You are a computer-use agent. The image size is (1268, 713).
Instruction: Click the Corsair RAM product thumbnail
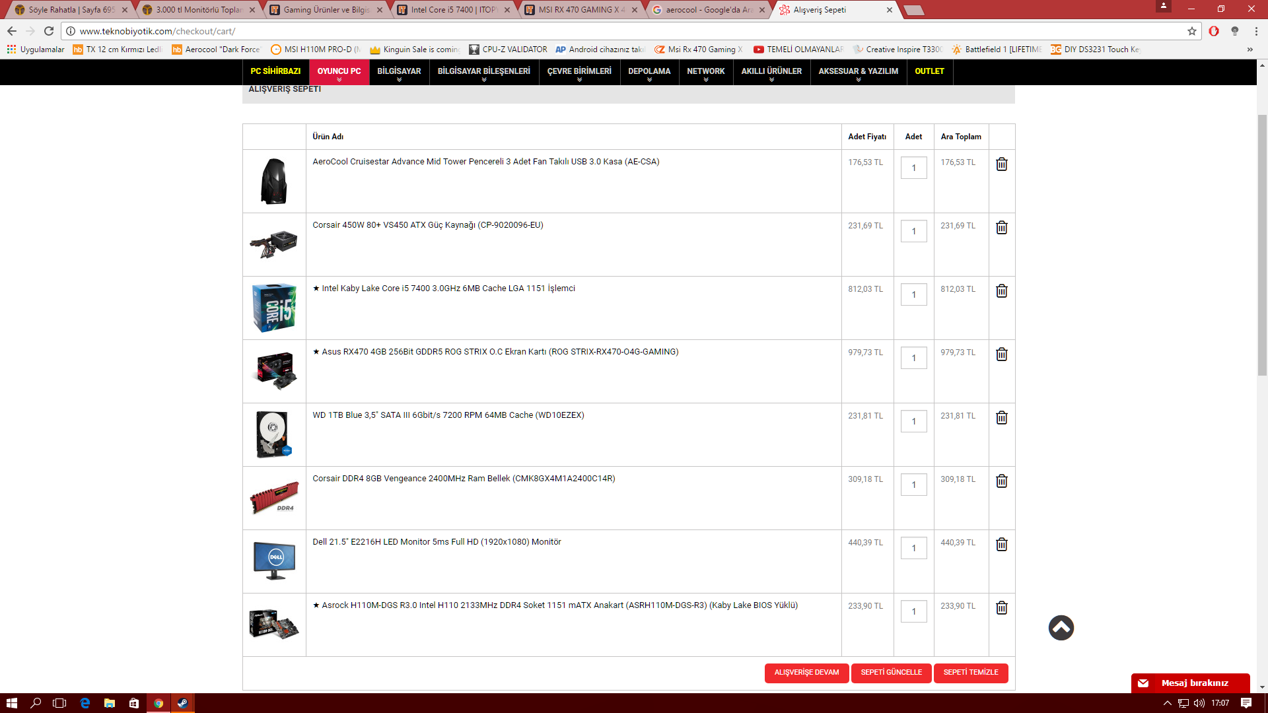274,498
